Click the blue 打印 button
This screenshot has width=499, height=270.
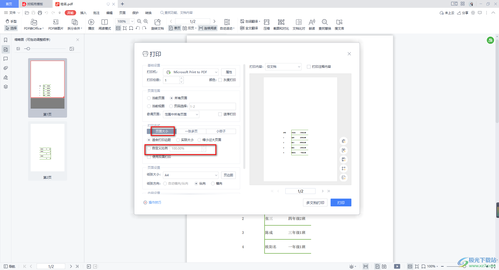point(341,203)
